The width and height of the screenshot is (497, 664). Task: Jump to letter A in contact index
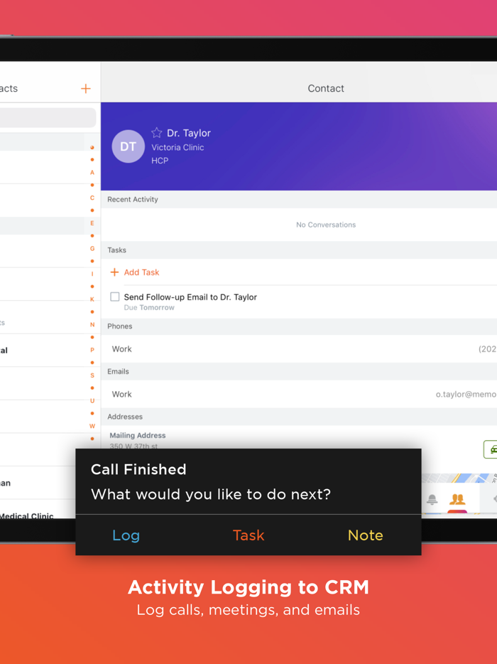tap(92, 172)
